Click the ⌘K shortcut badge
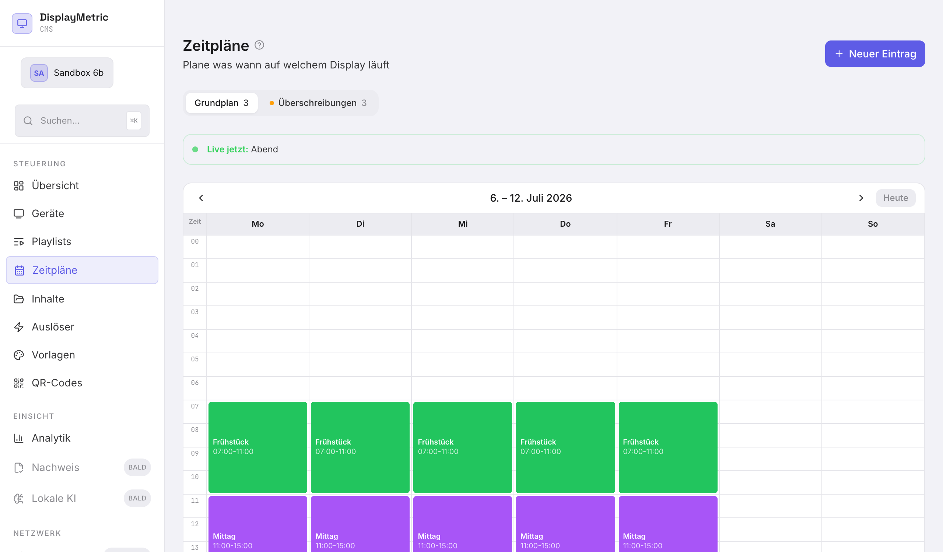943x552 pixels. coord(134,121)
